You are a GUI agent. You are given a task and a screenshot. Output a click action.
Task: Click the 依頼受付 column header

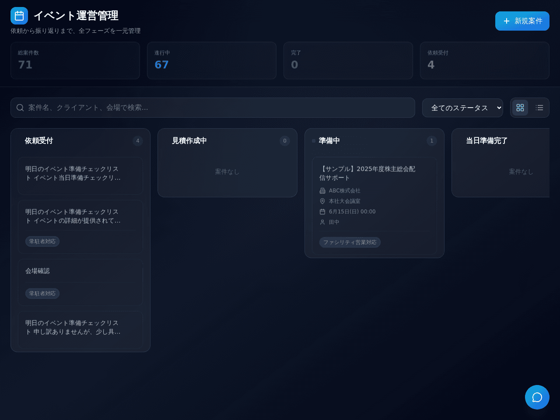point(39,141)
